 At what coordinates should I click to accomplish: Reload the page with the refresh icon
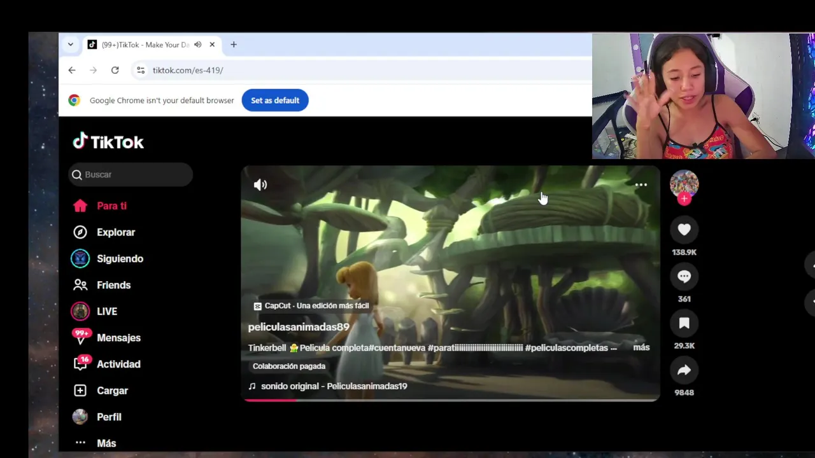115,70
